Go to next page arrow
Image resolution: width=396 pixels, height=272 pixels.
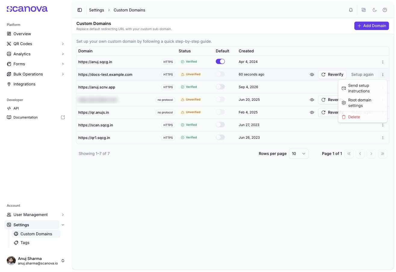(371, 154)
